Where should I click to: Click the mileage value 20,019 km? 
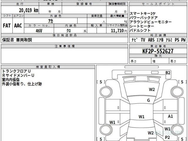(x=29, y=10)
